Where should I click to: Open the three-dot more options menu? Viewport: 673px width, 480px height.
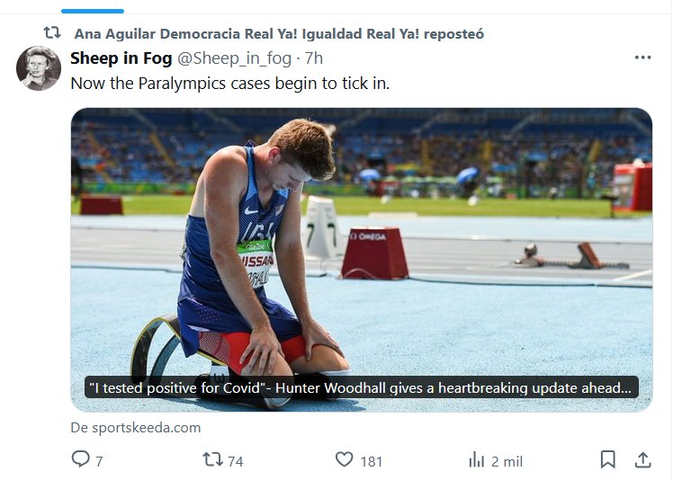tap(642, 58)
